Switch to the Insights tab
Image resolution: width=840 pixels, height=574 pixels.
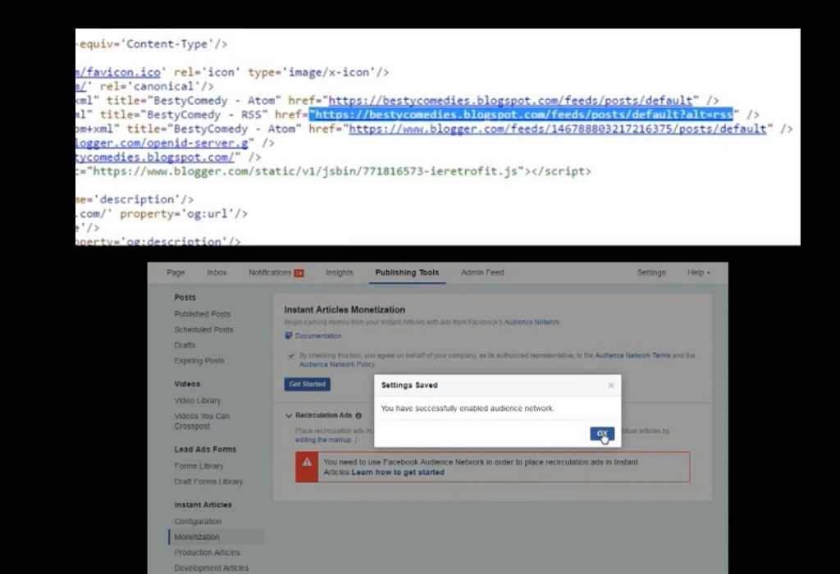tap(340, 272)
